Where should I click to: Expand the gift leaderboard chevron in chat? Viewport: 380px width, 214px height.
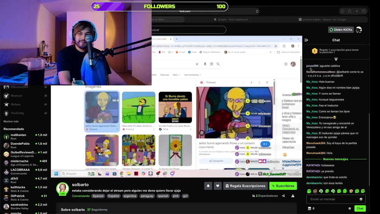[x=336, y=59]
